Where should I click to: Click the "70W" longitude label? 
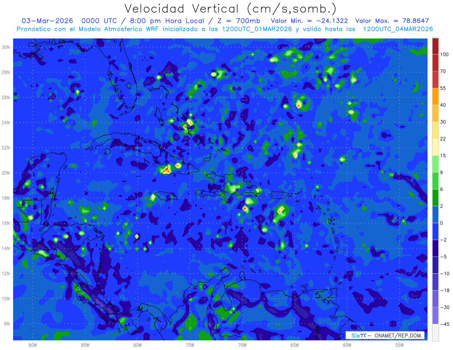242,345
